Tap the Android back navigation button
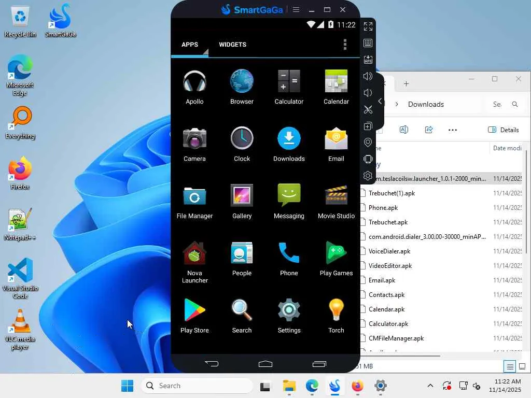 click(x=212, y=364)
